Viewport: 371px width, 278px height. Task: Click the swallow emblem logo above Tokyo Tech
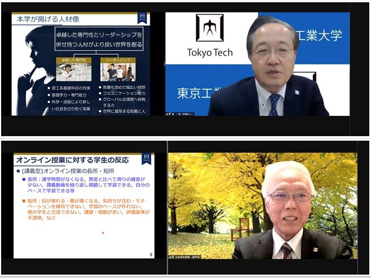210,28
